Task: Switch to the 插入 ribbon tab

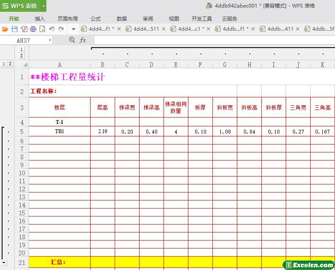Action: click(40, 19)
